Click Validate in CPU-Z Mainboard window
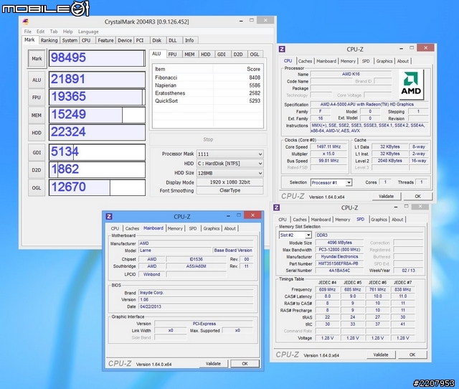This screenshot has height=389, width=459. [213, 363]
